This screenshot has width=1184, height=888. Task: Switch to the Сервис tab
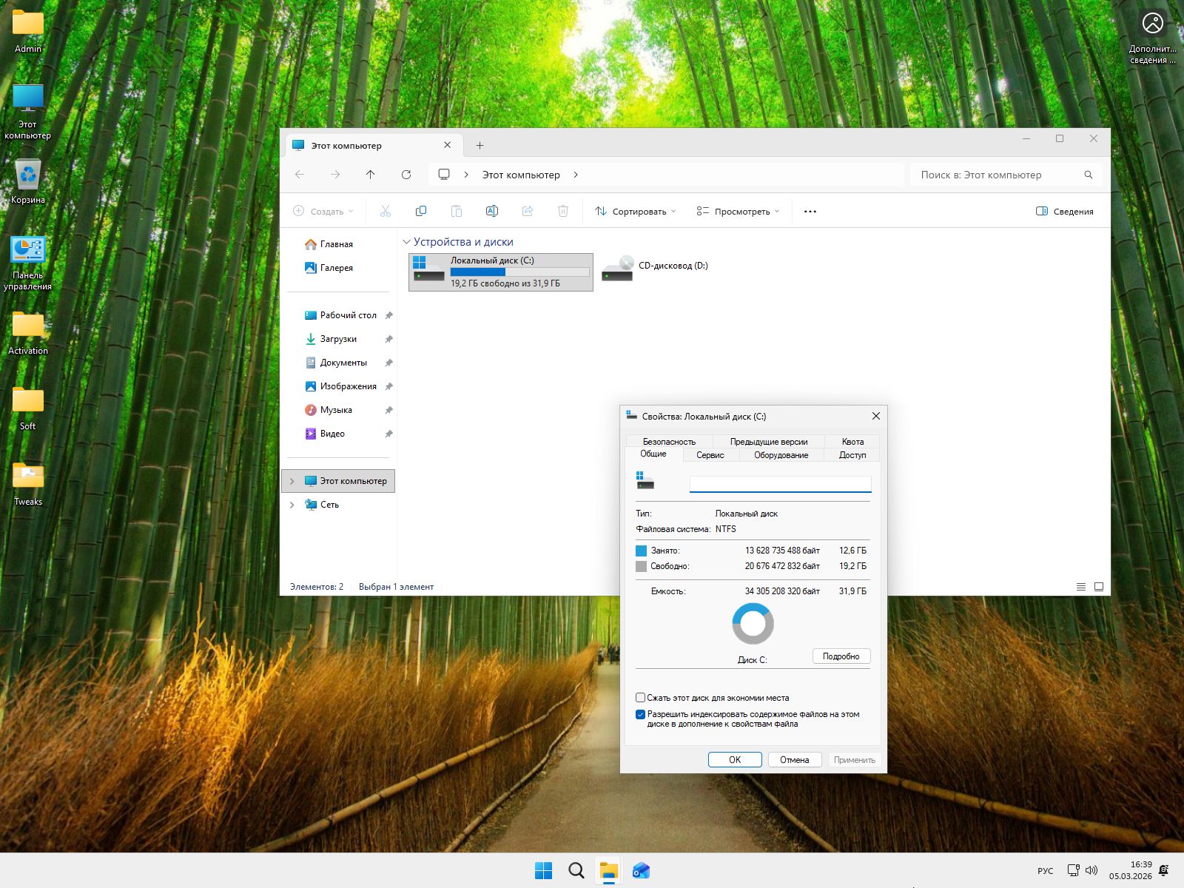(710, 455)
